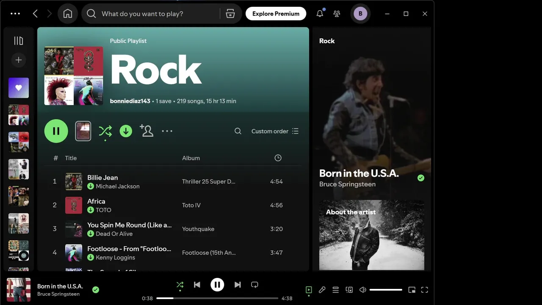The height and width of the screenshot is (305, 542).
Task: Open the Footloose (15th Anniversary) album link
Action: tap(209, 252)
